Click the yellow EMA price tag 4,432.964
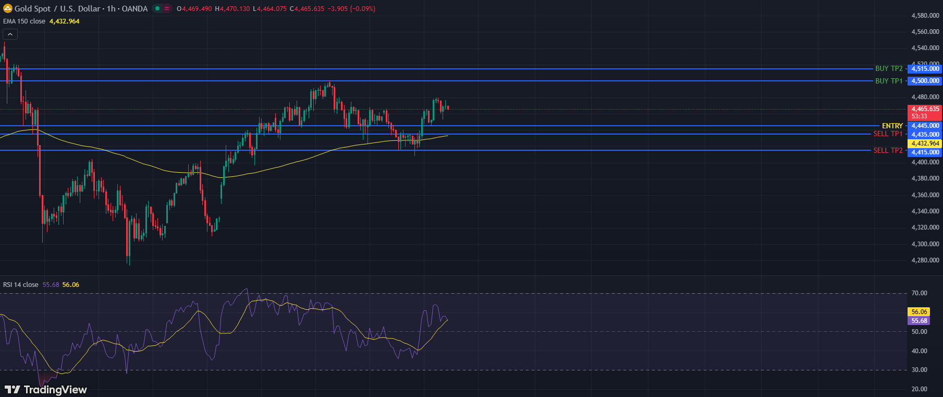 click(x=925, y=143)
